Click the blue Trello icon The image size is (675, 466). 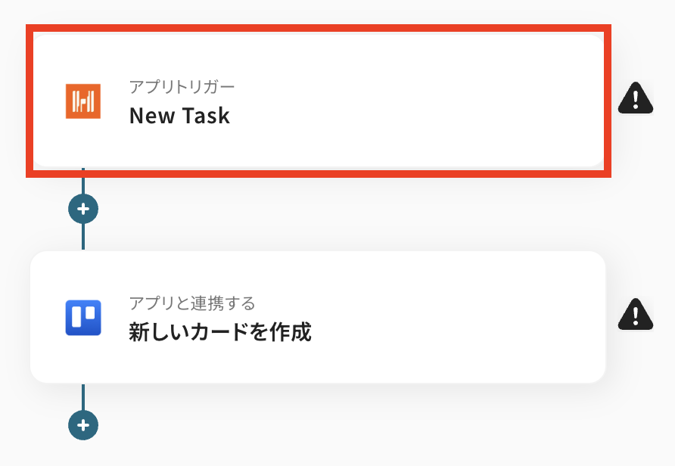[82, 318]
